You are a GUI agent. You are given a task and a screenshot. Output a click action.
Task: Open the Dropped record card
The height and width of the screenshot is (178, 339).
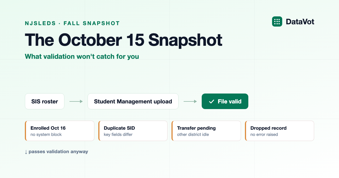tap(279, 131)
